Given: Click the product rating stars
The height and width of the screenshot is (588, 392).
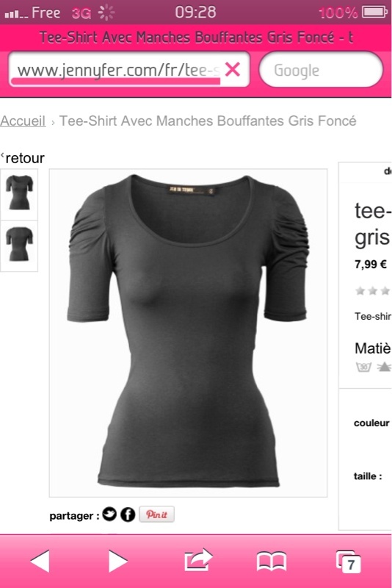Looking at the screenshot, I should point(372,290).
